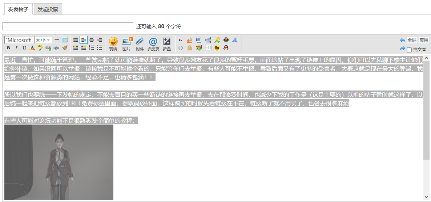
Task: Insert a bulleted list
Action: coord(100,48)
